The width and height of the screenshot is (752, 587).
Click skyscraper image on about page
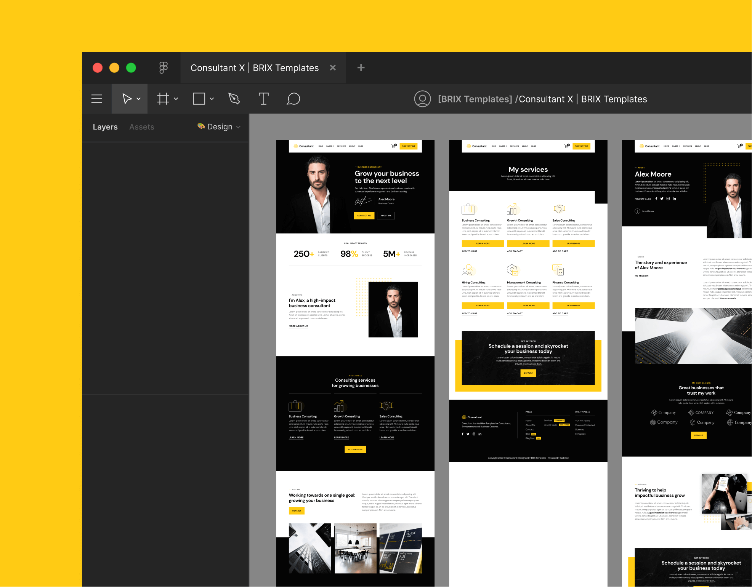(693, 336)
